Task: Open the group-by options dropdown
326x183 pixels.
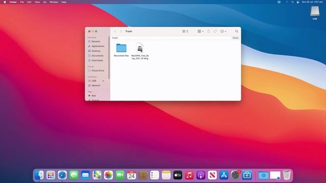Action: [x=200, y=32]
